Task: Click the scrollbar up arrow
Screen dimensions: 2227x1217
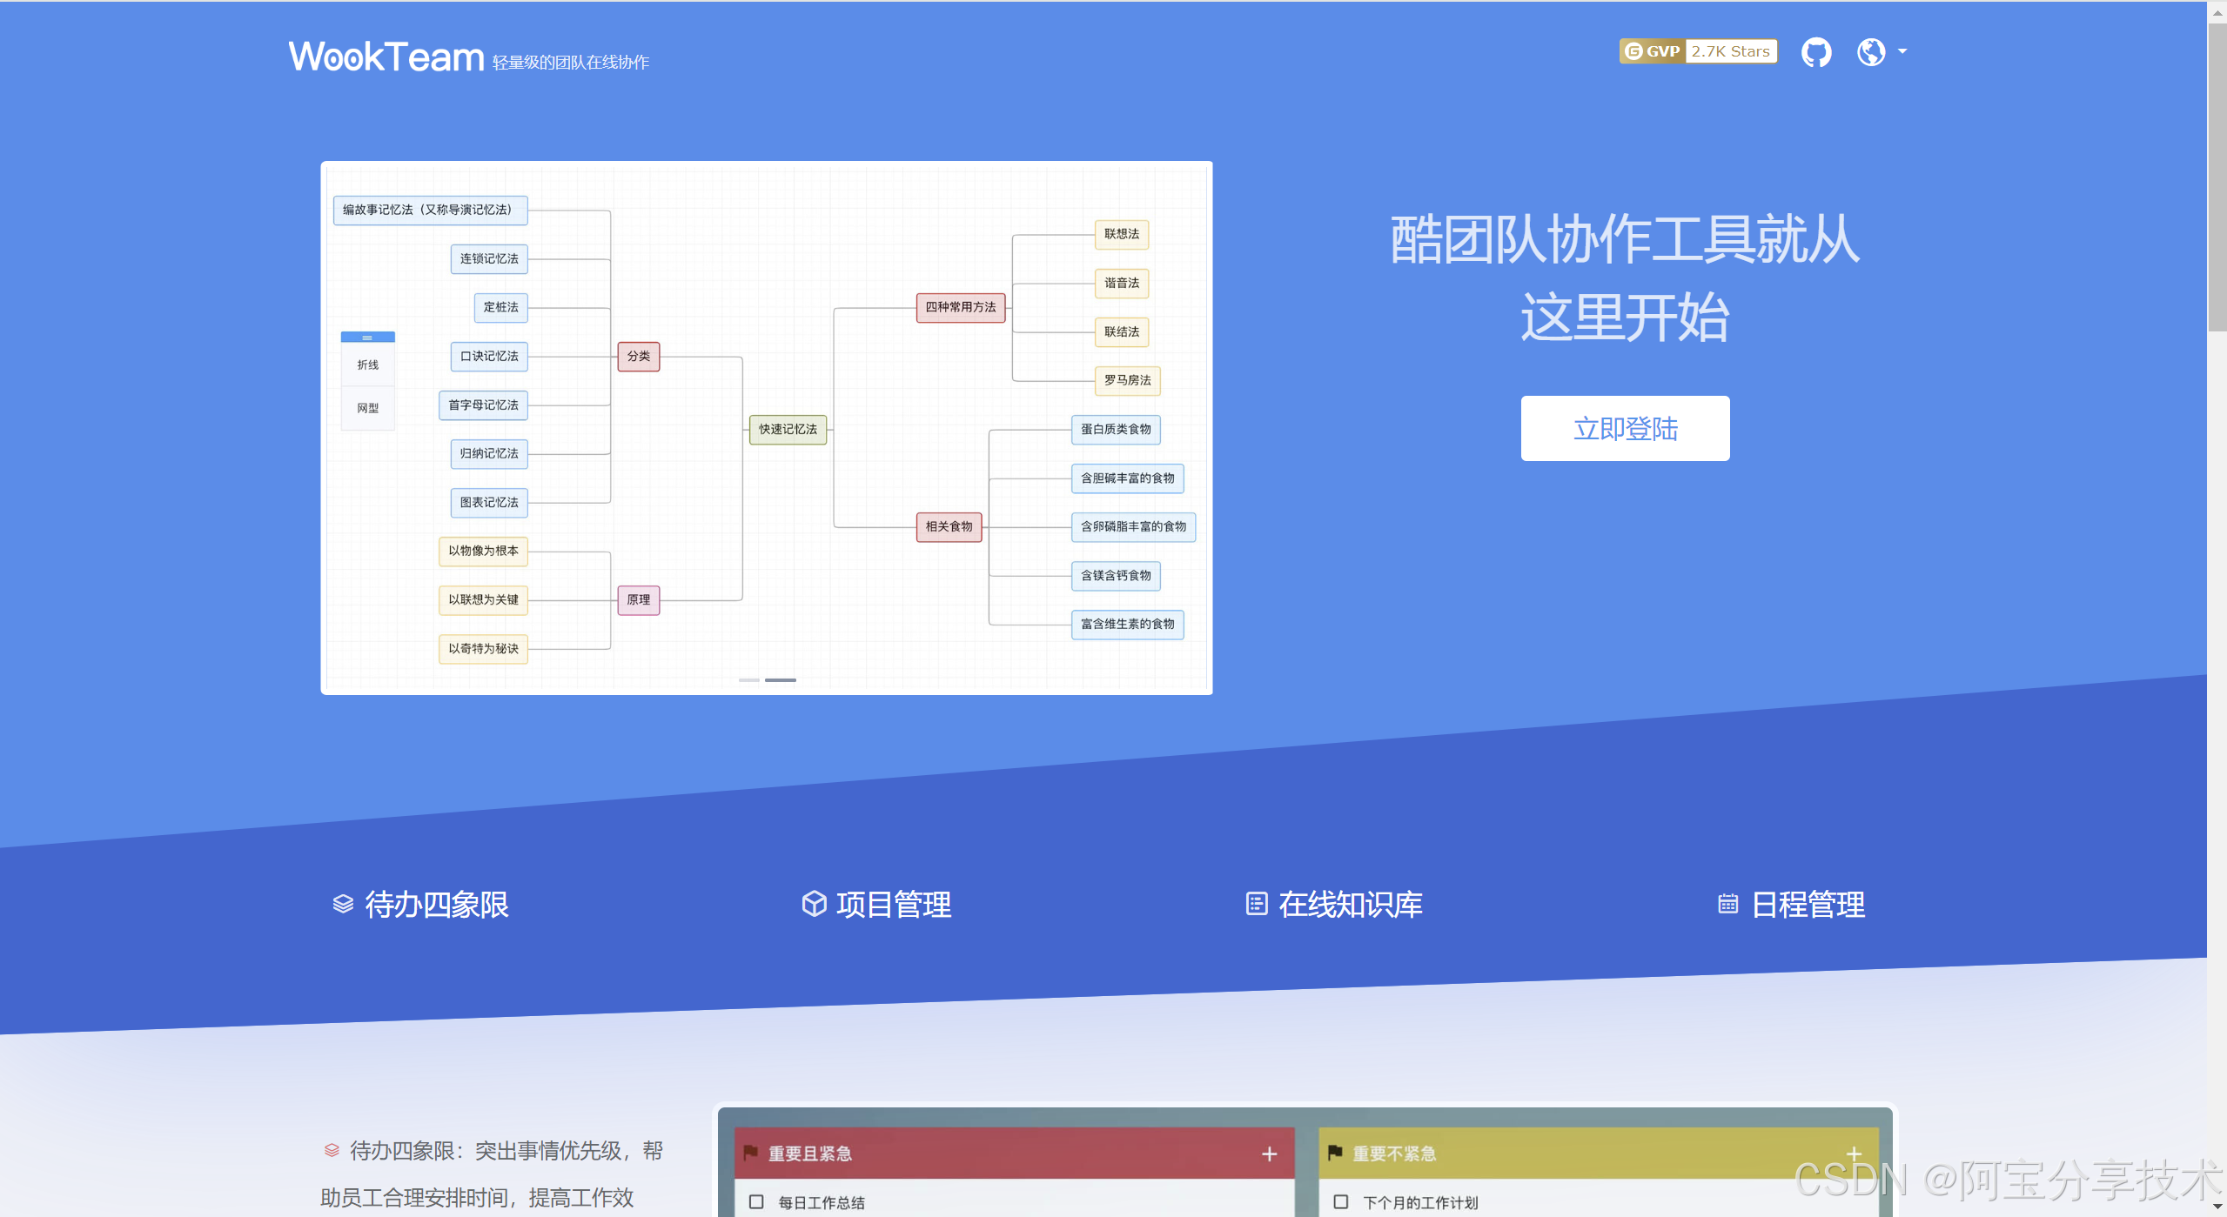Action: (x=2217, y=12)
